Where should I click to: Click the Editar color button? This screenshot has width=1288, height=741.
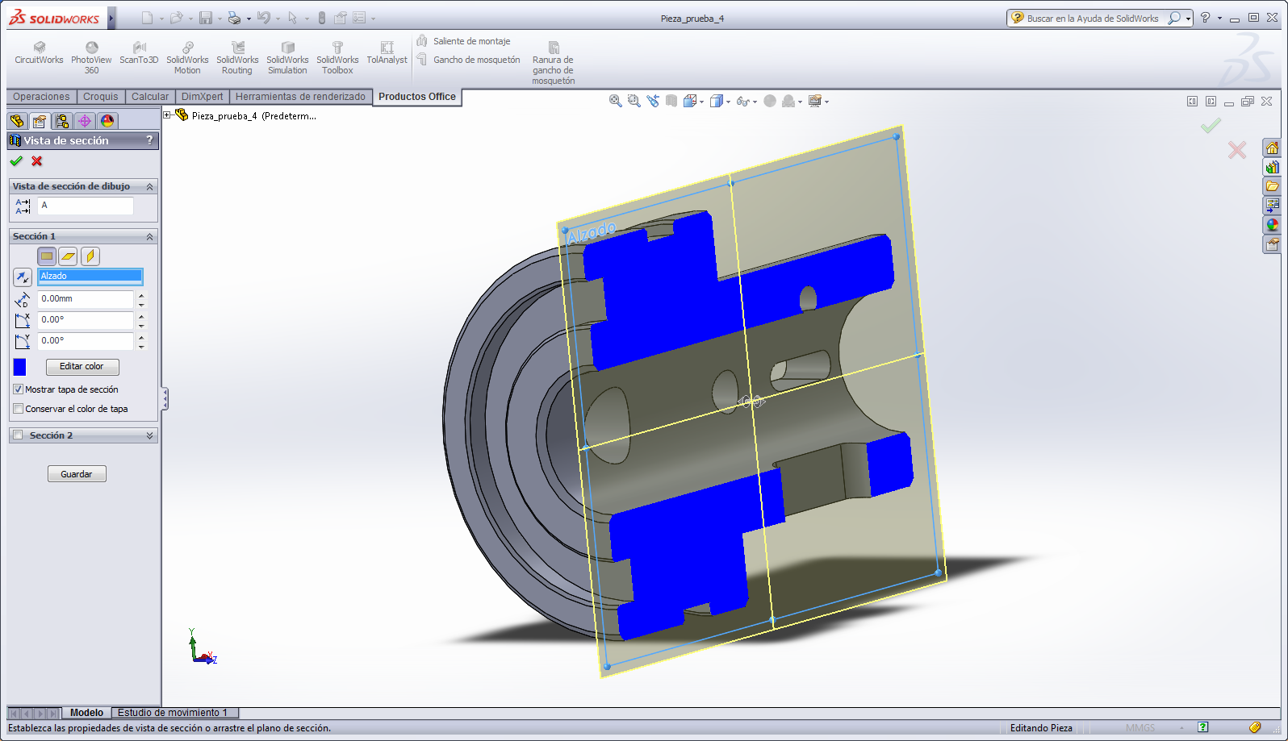pos(82,367)
